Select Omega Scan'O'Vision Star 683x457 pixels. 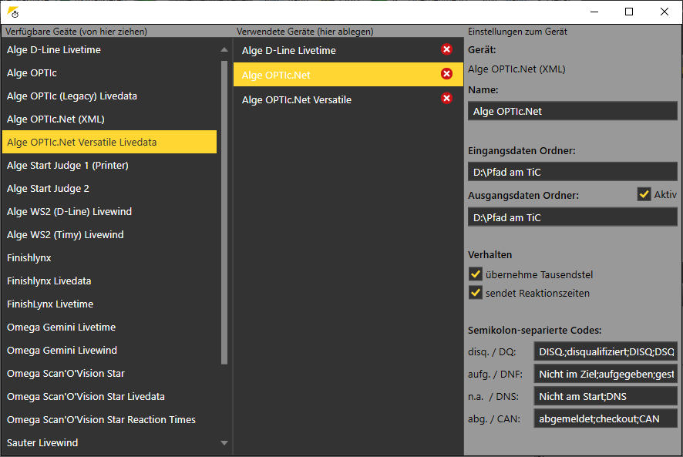point(109,373)
